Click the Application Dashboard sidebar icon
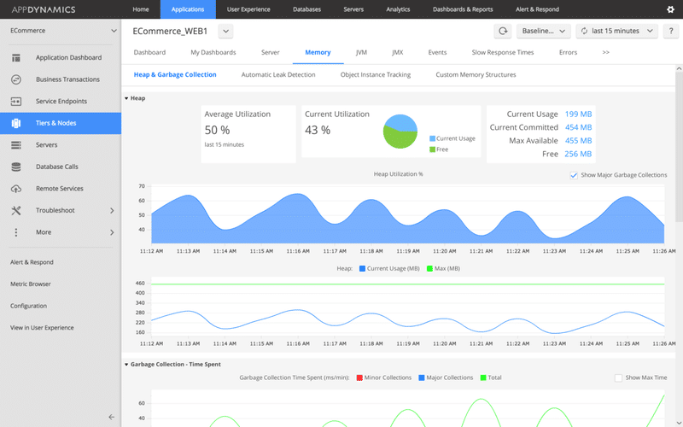This screenshot has height=427, width=683. [x=16, y=58]
